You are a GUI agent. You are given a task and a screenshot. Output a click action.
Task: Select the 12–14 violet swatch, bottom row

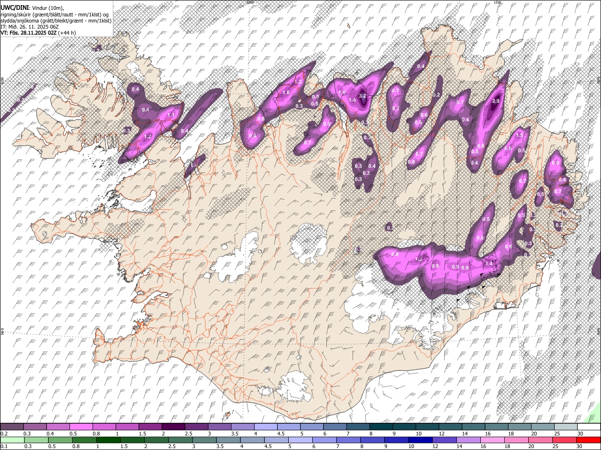click(444, 440)
